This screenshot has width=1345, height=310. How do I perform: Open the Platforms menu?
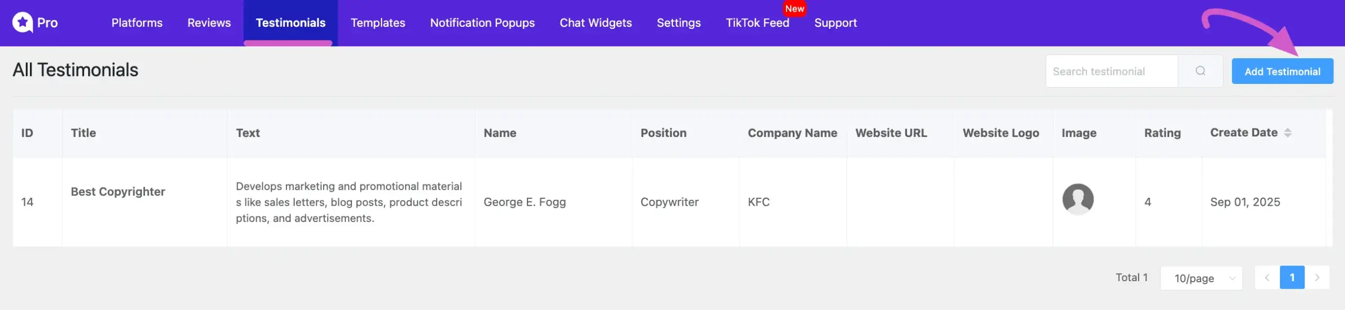click(137, 23)
